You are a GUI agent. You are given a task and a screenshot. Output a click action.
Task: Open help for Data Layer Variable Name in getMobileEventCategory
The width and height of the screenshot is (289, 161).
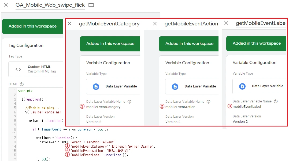point(129,102)
